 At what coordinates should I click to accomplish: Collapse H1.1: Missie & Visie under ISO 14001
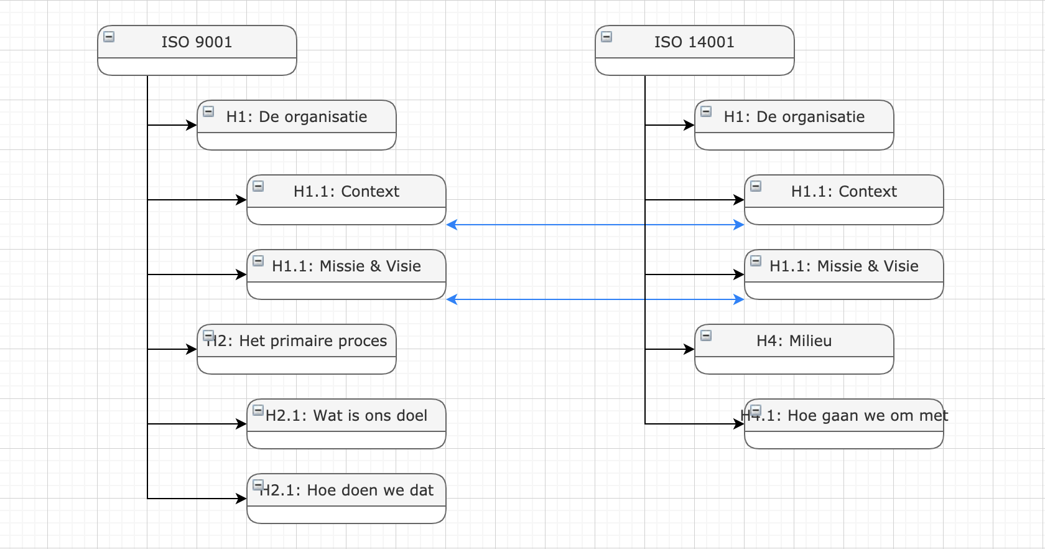(x=756, y=261)
